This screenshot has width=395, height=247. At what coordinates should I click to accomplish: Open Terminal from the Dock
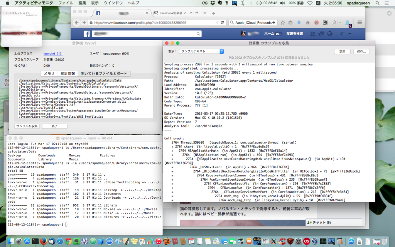(35, 241)
